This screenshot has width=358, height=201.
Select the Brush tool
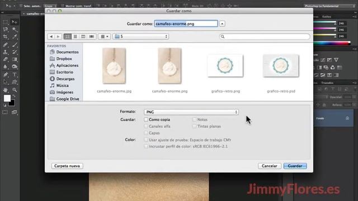(15, 45)
